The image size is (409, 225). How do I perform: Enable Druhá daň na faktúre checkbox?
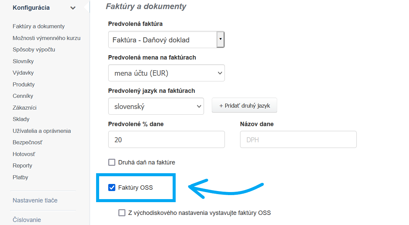(x=112, y=162)
